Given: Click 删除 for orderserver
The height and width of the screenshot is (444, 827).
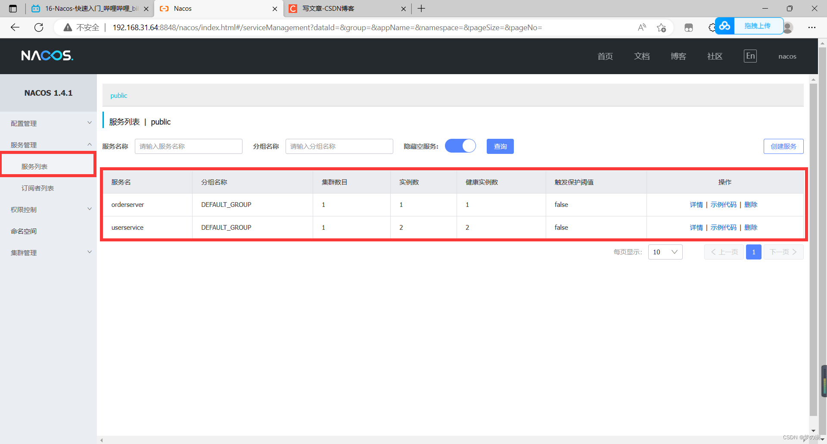Looking at the screenshot, I should pyautogui.click(x=751, y=205).
